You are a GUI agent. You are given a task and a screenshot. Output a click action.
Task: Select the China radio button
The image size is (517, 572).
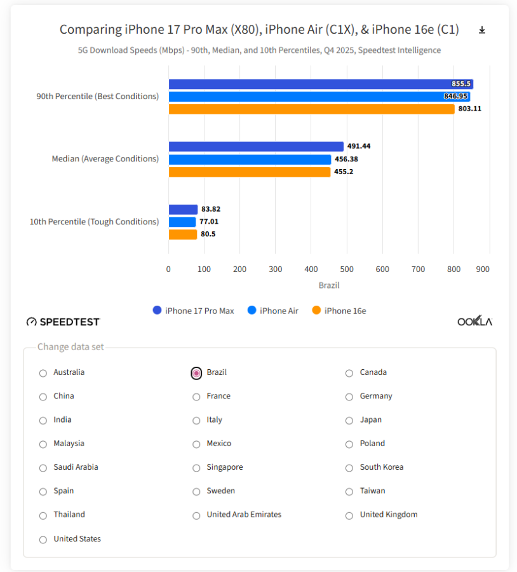pos(43,397)
